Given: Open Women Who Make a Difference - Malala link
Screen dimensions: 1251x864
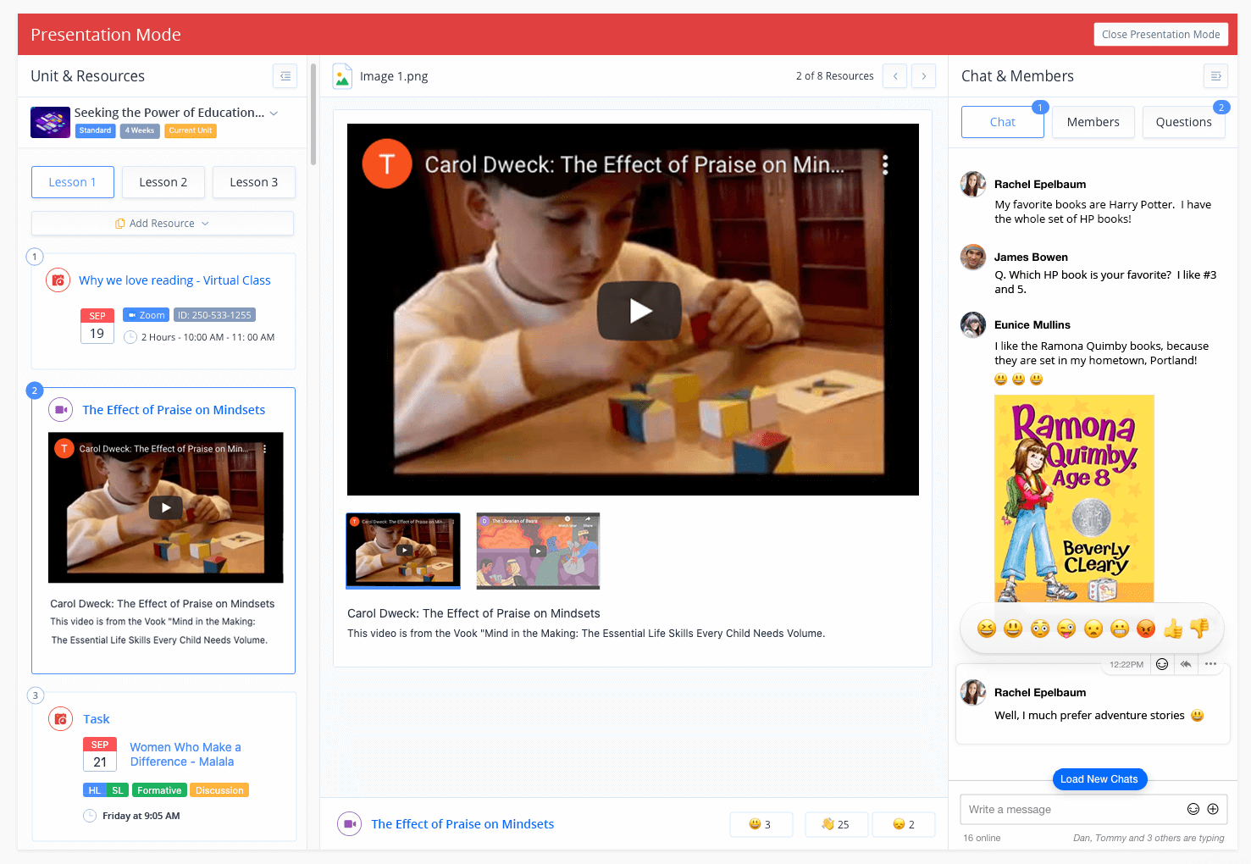Looking at the screenshot, I should [185, 755].
